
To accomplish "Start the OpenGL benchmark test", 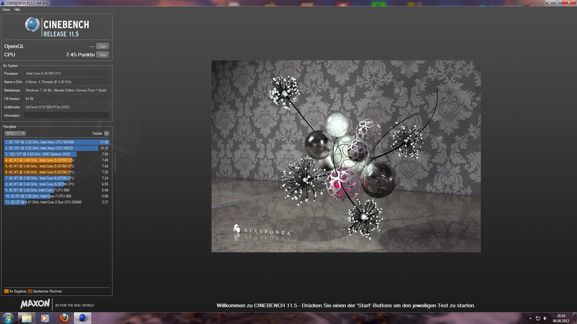I will point(102,46).
